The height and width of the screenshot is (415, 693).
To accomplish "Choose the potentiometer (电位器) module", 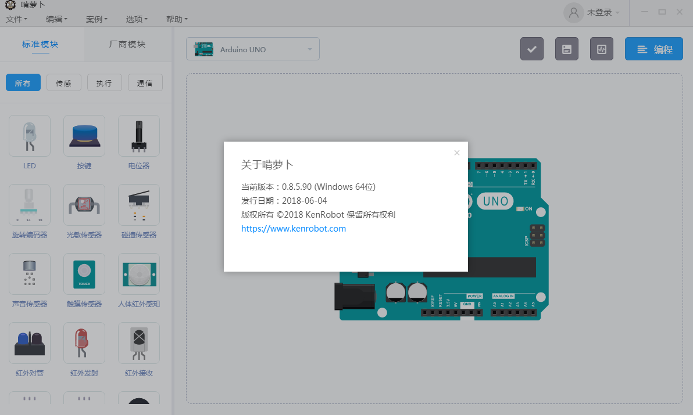I will click(139, 136).
